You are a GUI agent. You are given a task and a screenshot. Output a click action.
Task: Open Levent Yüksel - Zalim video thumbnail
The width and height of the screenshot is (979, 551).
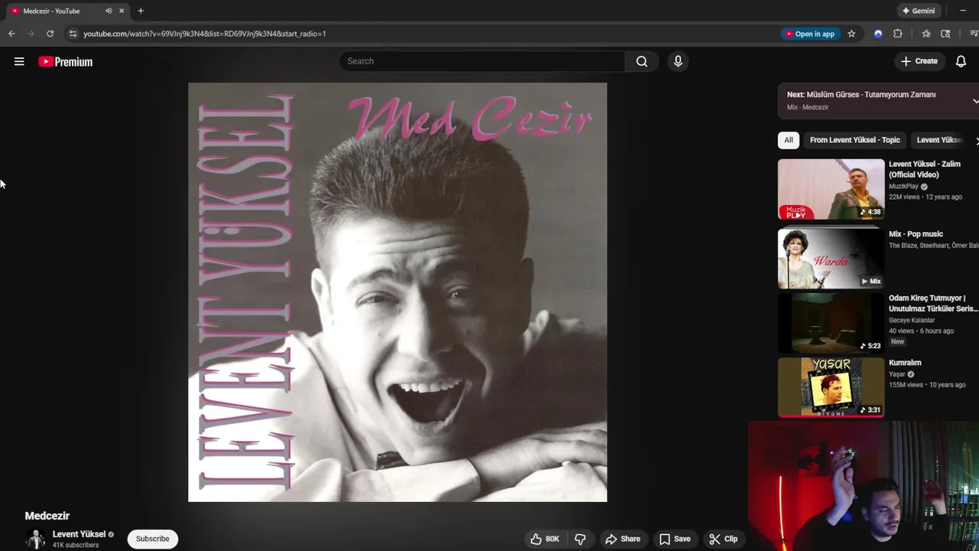(831, 189)
